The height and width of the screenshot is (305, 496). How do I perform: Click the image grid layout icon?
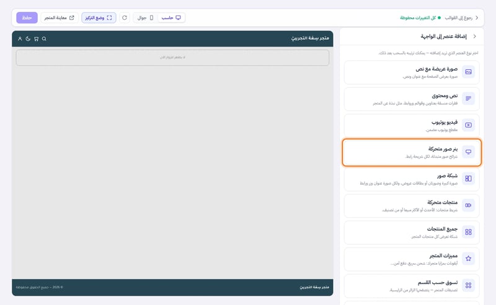click(x=468, y=178)
